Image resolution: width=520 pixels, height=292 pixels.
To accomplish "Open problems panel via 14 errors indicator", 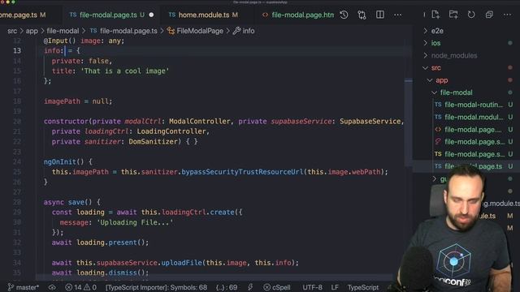I will [80, 287].
